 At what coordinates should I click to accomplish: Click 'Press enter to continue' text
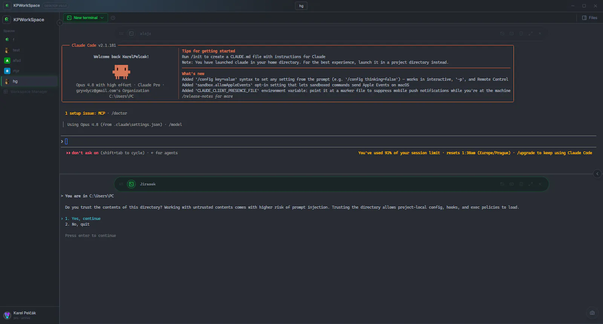click(x=90, y=236)
